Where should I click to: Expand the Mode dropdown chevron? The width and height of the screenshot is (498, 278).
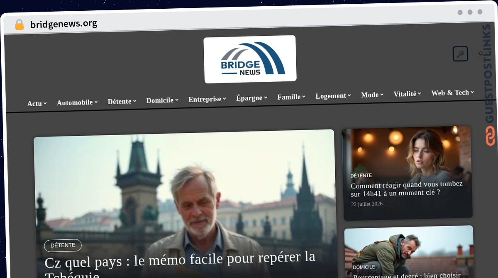tap(382, 95)
